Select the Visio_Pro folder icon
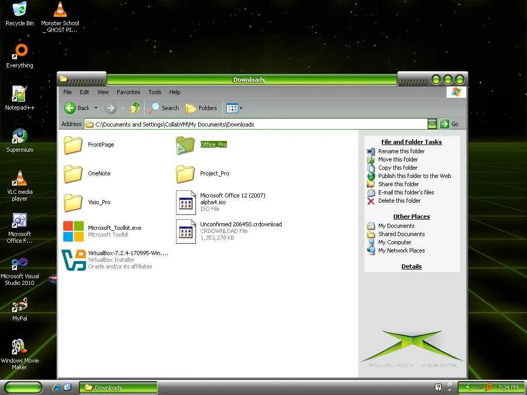The width and height of the screenshot is (527, 395). point(73,203)
